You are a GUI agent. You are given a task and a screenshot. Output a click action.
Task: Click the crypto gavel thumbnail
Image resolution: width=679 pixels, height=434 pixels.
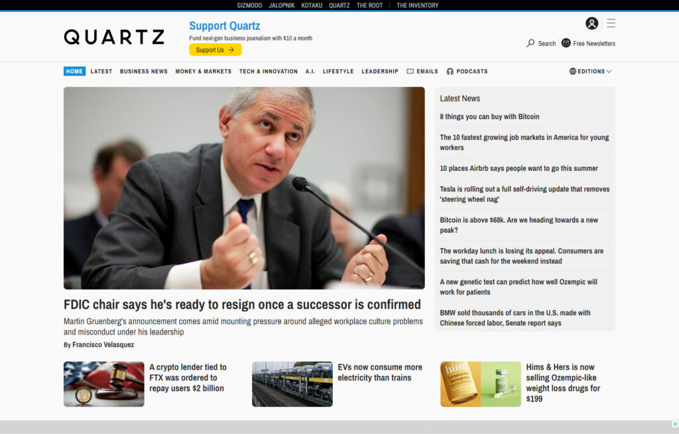click(x=104, y=384)
